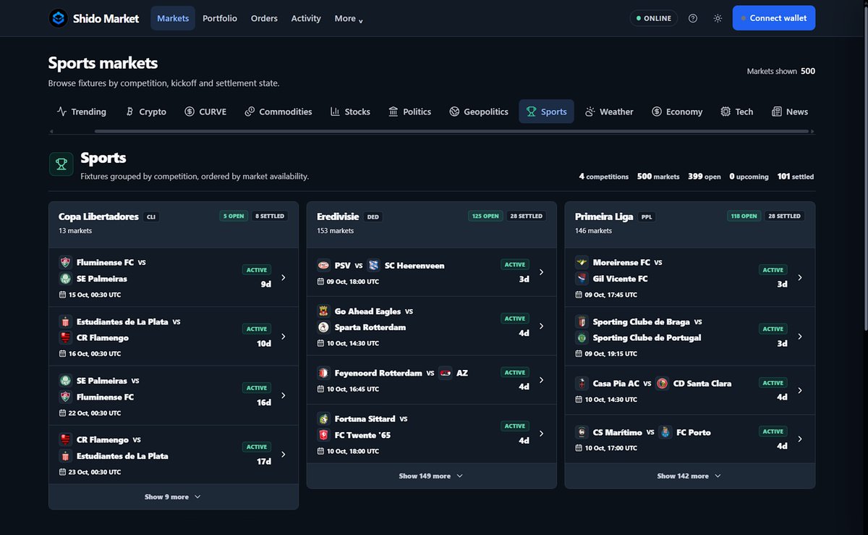The height and width of the screenshot is (535, 868).
Task: Click the Sports trophy section icon
Action: [x=61, y=164]
